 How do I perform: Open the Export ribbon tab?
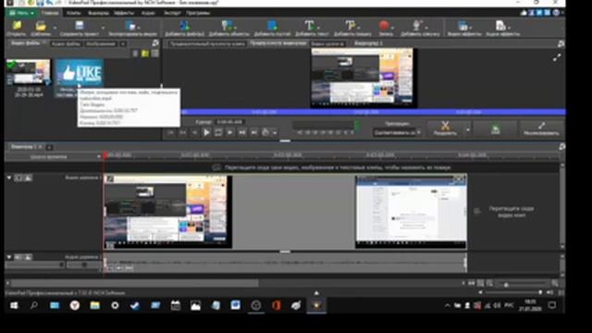point(172,13)
